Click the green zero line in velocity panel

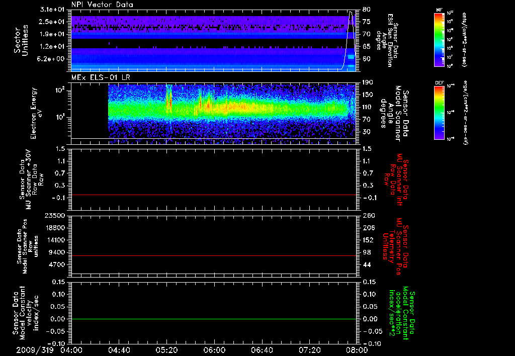click(x=214, y=319)
